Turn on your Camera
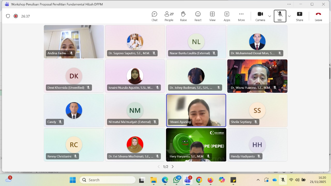This screenshot has width=331, height=186. (260, 16)
